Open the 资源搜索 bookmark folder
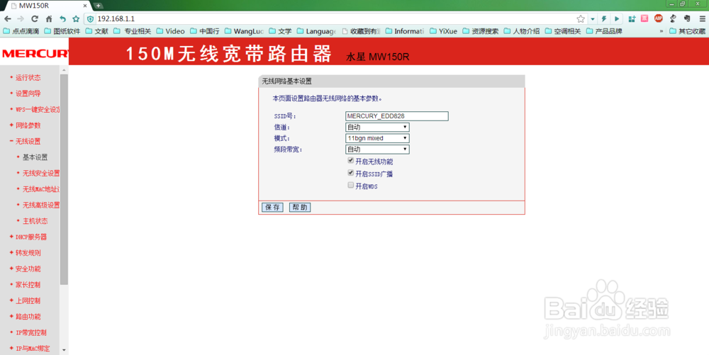 click(480, 31)
